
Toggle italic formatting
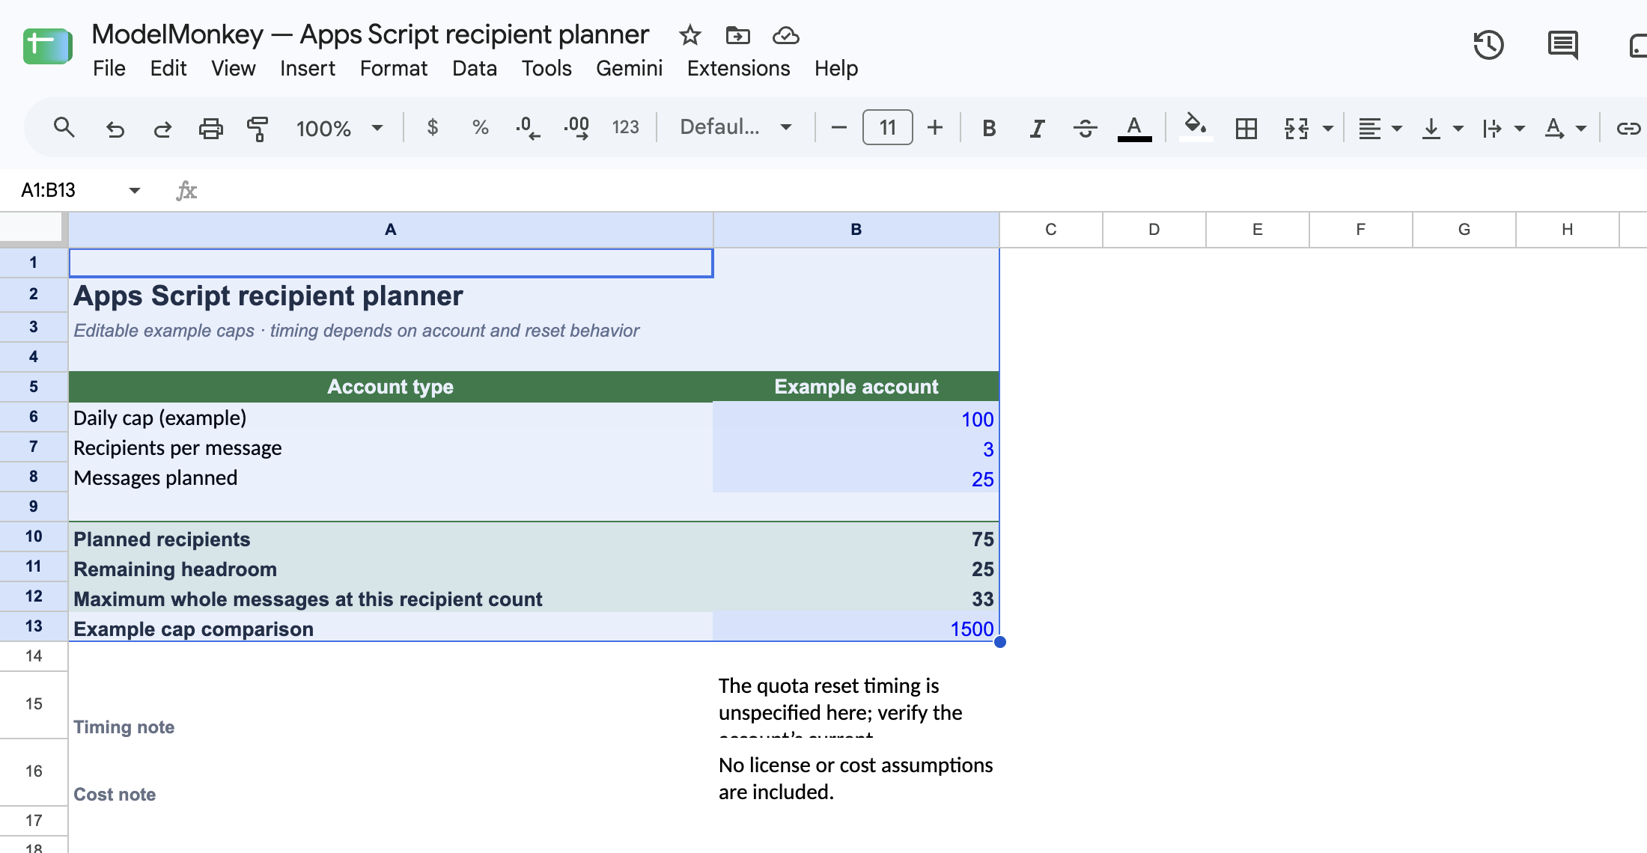1037,129
